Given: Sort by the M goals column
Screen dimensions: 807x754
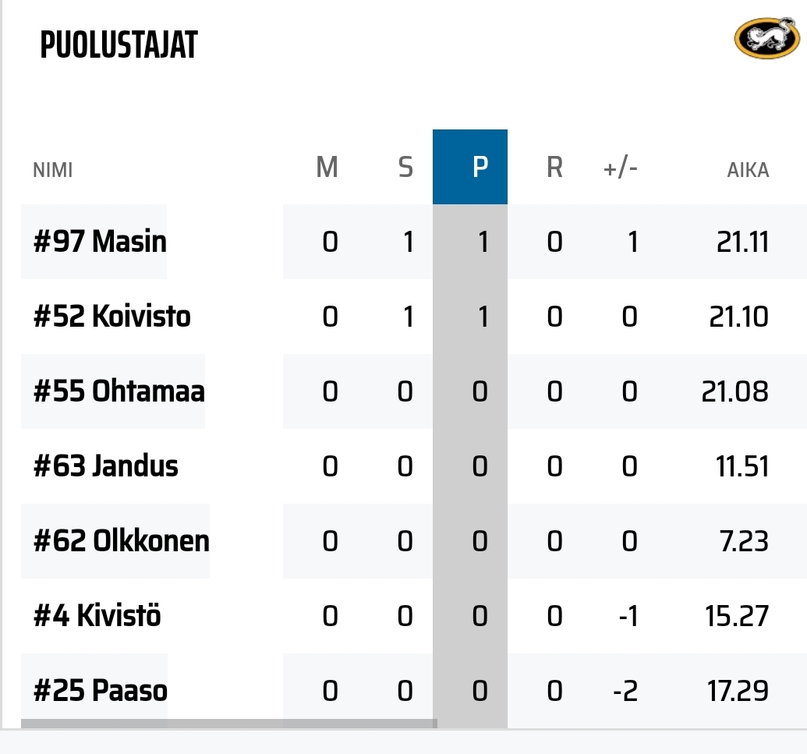Looking at the screenshot, I should click(x=327, y=168).
